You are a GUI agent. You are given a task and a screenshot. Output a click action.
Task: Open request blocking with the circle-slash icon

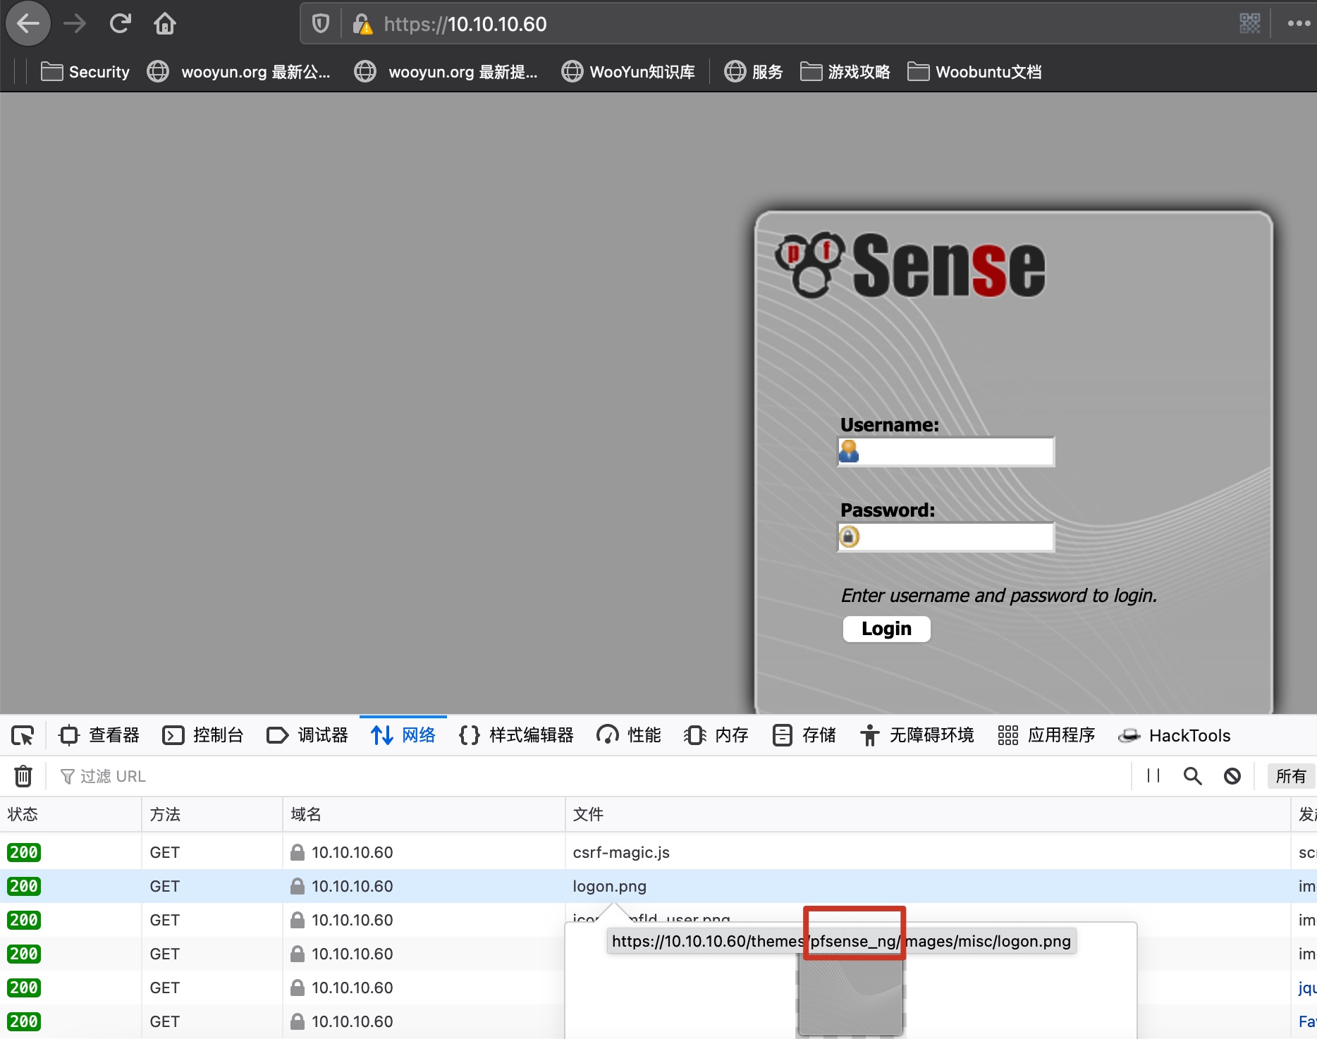tap(1232, 776)
